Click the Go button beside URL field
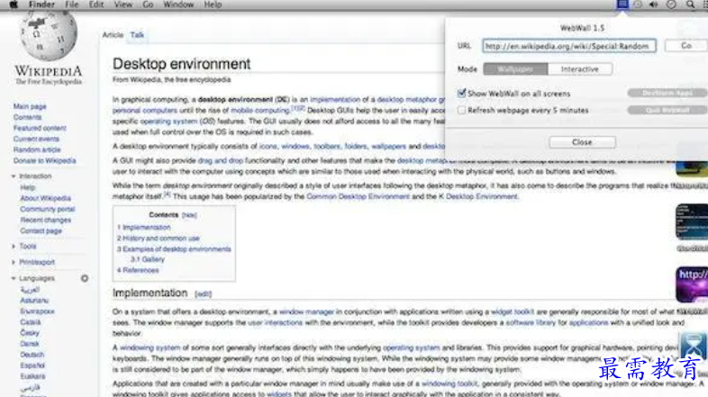Screen dimensions: 708x397 (685, 46)
